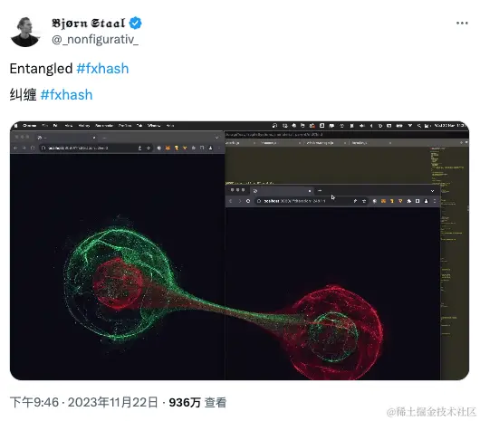Image resolution: width=480 pixels, height=421 pixels.
Task: Click the 936万 查看 view count
Action: (x=197, y=402)
